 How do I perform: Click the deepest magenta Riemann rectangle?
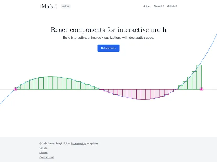[x=144, y=94]
